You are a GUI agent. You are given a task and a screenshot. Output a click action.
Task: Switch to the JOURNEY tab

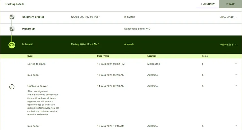point(208,4)
